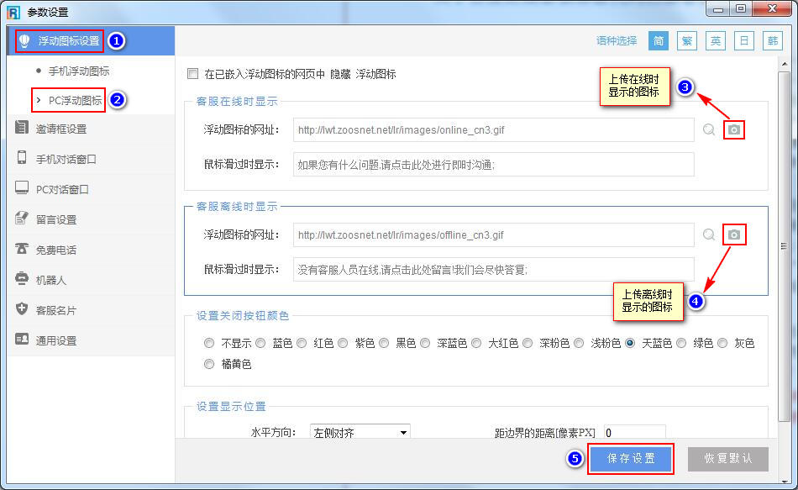
Task: Click the vertical scrollbar thumb
Action: [784, 246]
